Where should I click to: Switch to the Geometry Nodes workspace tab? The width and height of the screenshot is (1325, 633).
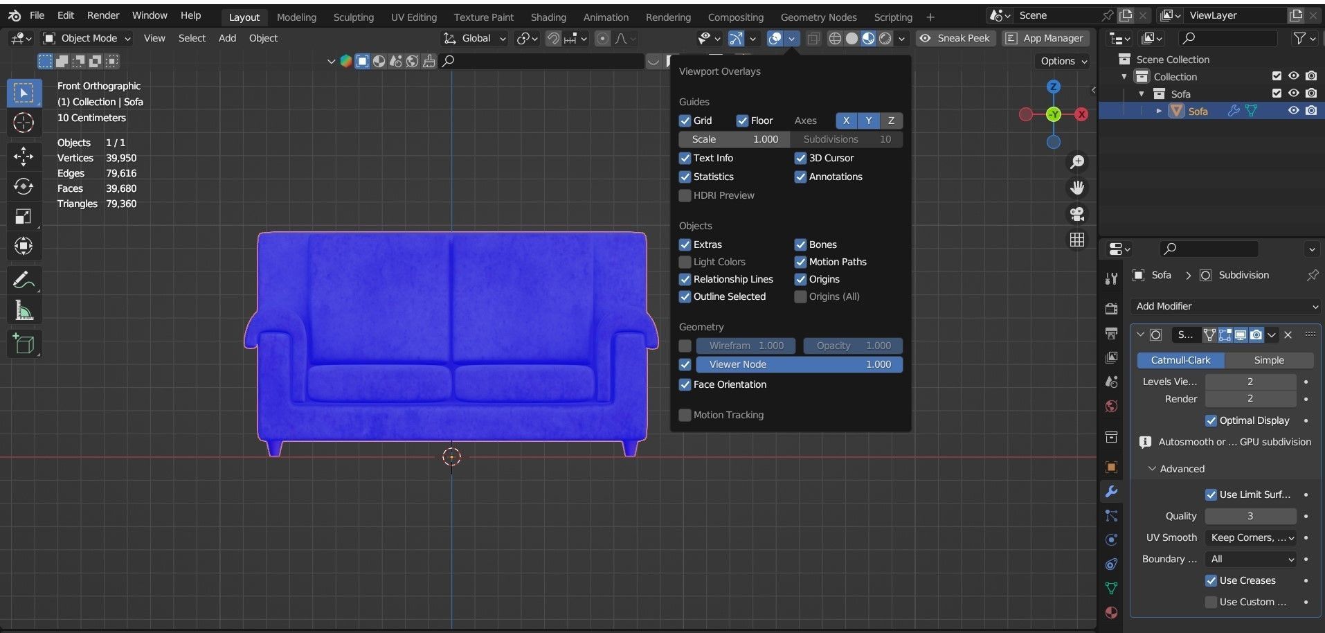(x=818, y=17)
